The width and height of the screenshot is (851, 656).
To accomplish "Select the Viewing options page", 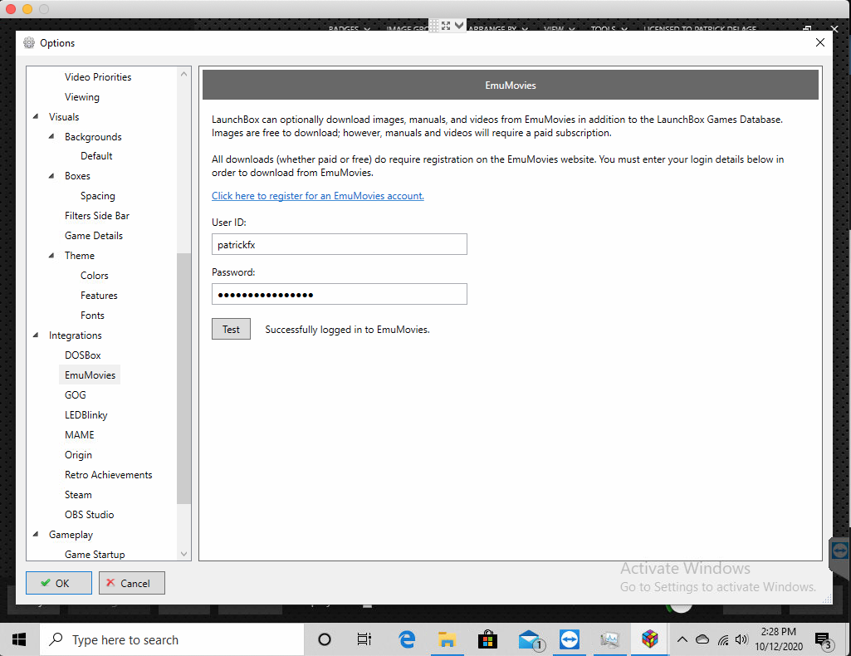I will coord(82,97).
